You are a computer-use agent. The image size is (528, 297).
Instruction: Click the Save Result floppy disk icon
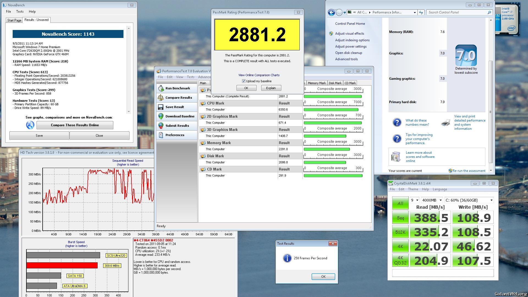point(161,107)
